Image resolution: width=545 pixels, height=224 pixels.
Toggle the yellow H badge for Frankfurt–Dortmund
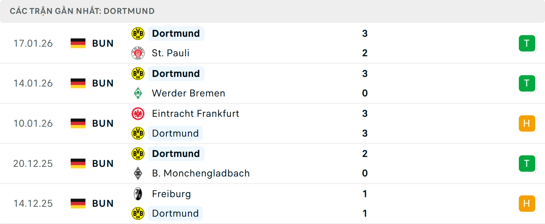[527, 123]
